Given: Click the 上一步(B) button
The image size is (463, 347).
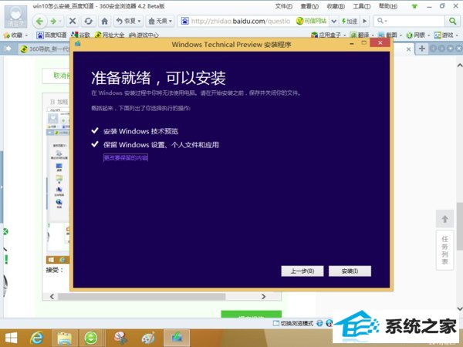Looking at the screenshot, I should point(302,271).
